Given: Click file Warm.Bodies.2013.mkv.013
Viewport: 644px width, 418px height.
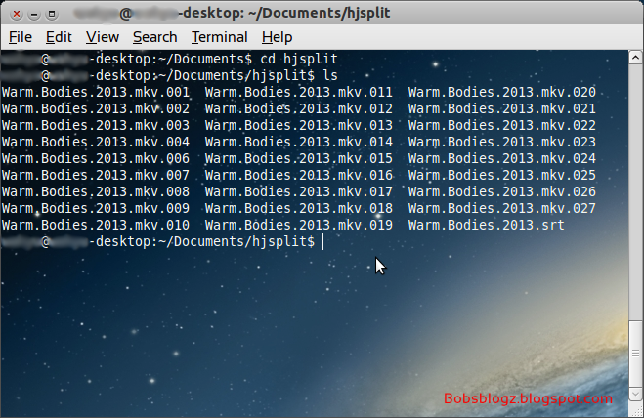Looking at the screenshot, I should (x=299, y=125).
